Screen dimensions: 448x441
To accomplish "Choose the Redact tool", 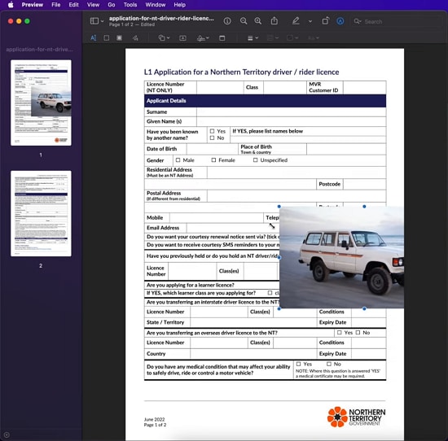I will tap(120, 37).
